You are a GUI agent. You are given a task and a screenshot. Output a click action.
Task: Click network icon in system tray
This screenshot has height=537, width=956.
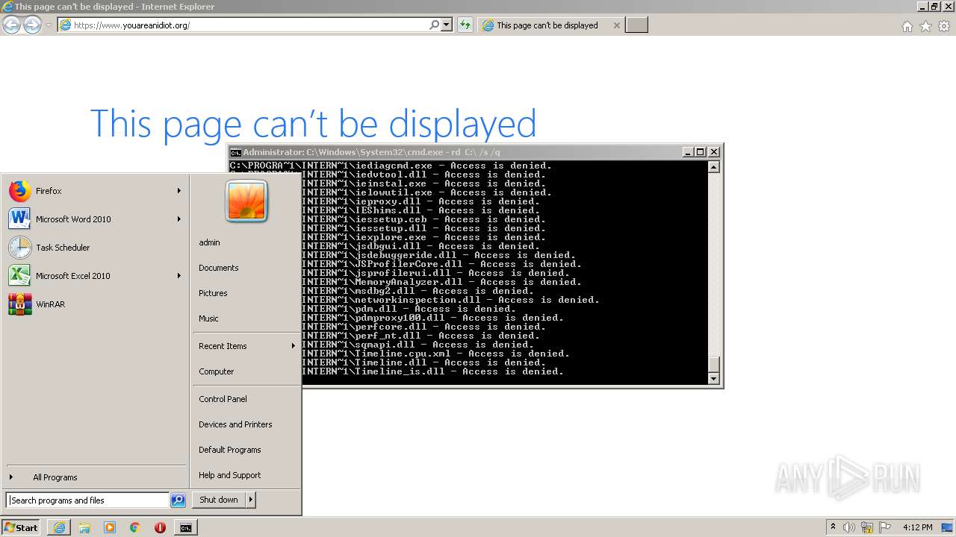point(867,527)
